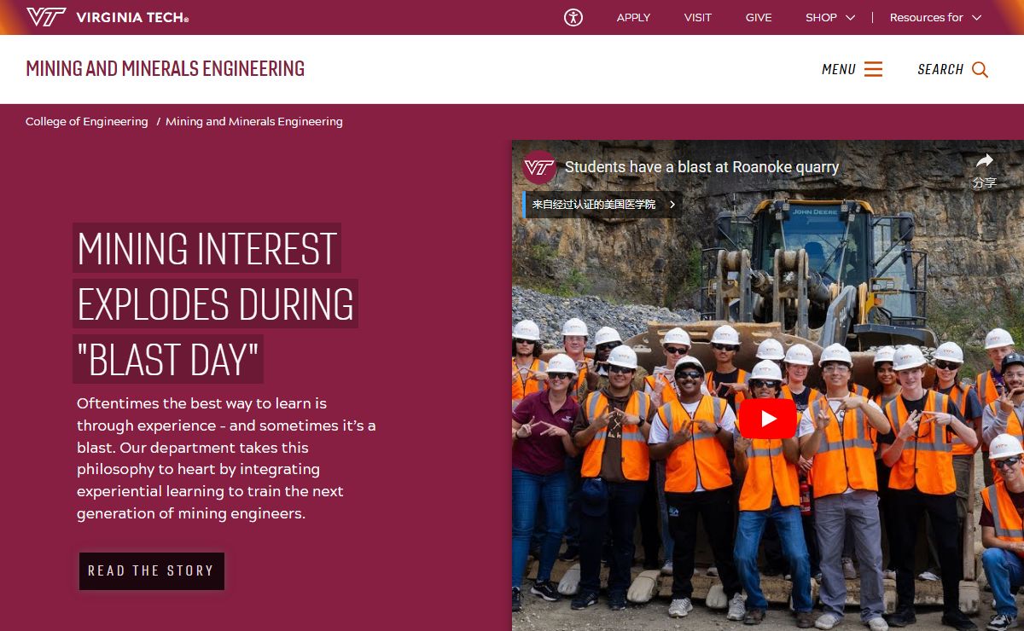The width and height of the screenshot is (1024, 631).
Task: Play the Roanoke quarry YouTube video
Action: click(767, 419)
